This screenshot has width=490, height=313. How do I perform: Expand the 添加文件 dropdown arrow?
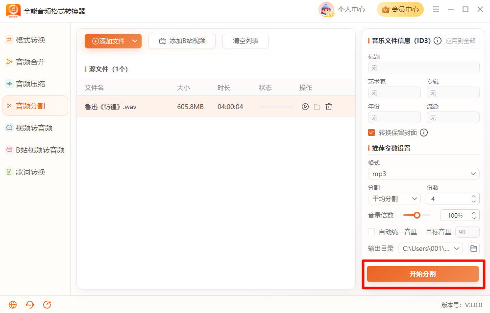click(x=135, y=41)
